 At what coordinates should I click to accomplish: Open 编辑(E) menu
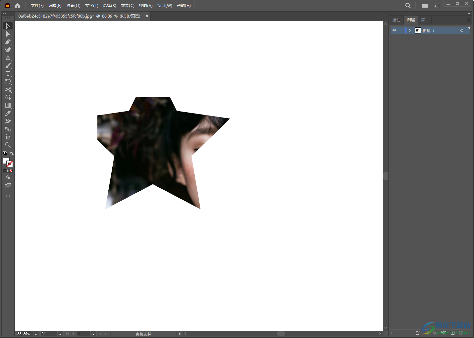coord(55,6)
